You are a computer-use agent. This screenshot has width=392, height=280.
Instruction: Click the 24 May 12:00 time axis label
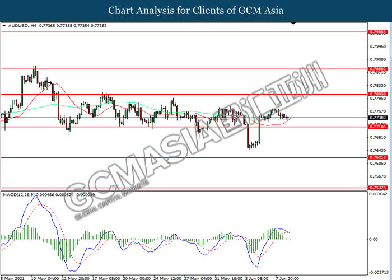click(167, 278)
